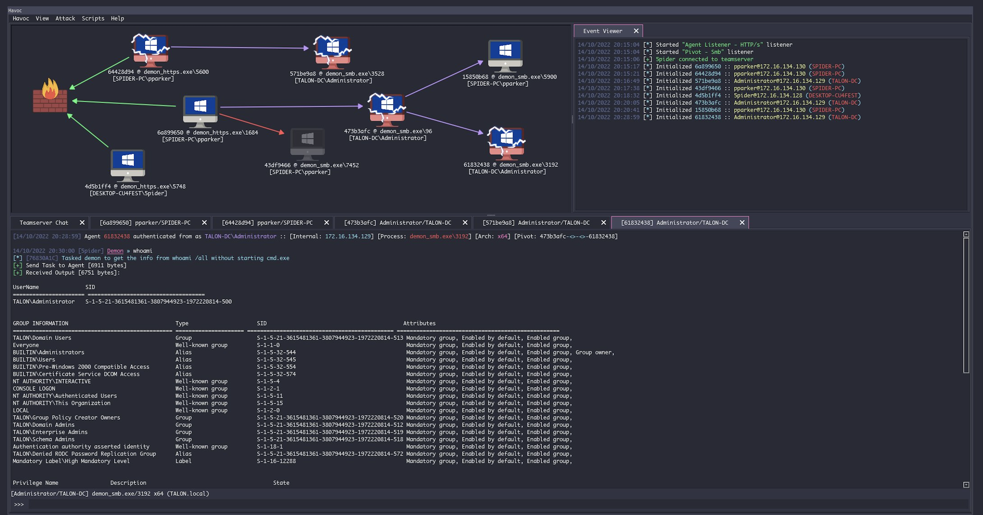Click the Privilege Name column header
Image resolution: width=983 pixels, height=515 pixels.
point(35,483)
